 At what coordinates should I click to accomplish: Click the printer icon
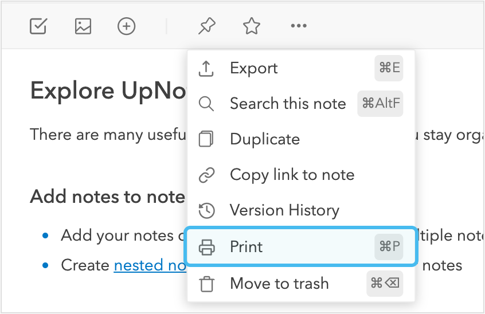coord(206,247)
